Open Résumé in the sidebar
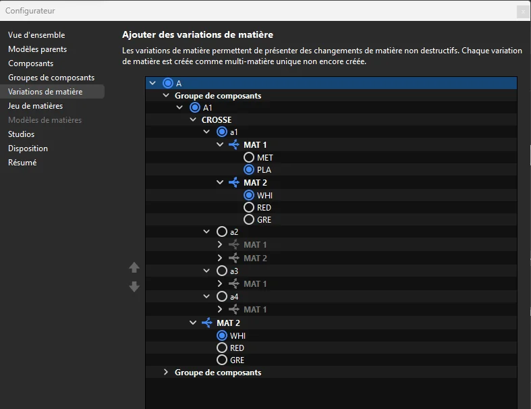531x409 pixels. coord(22,162)
